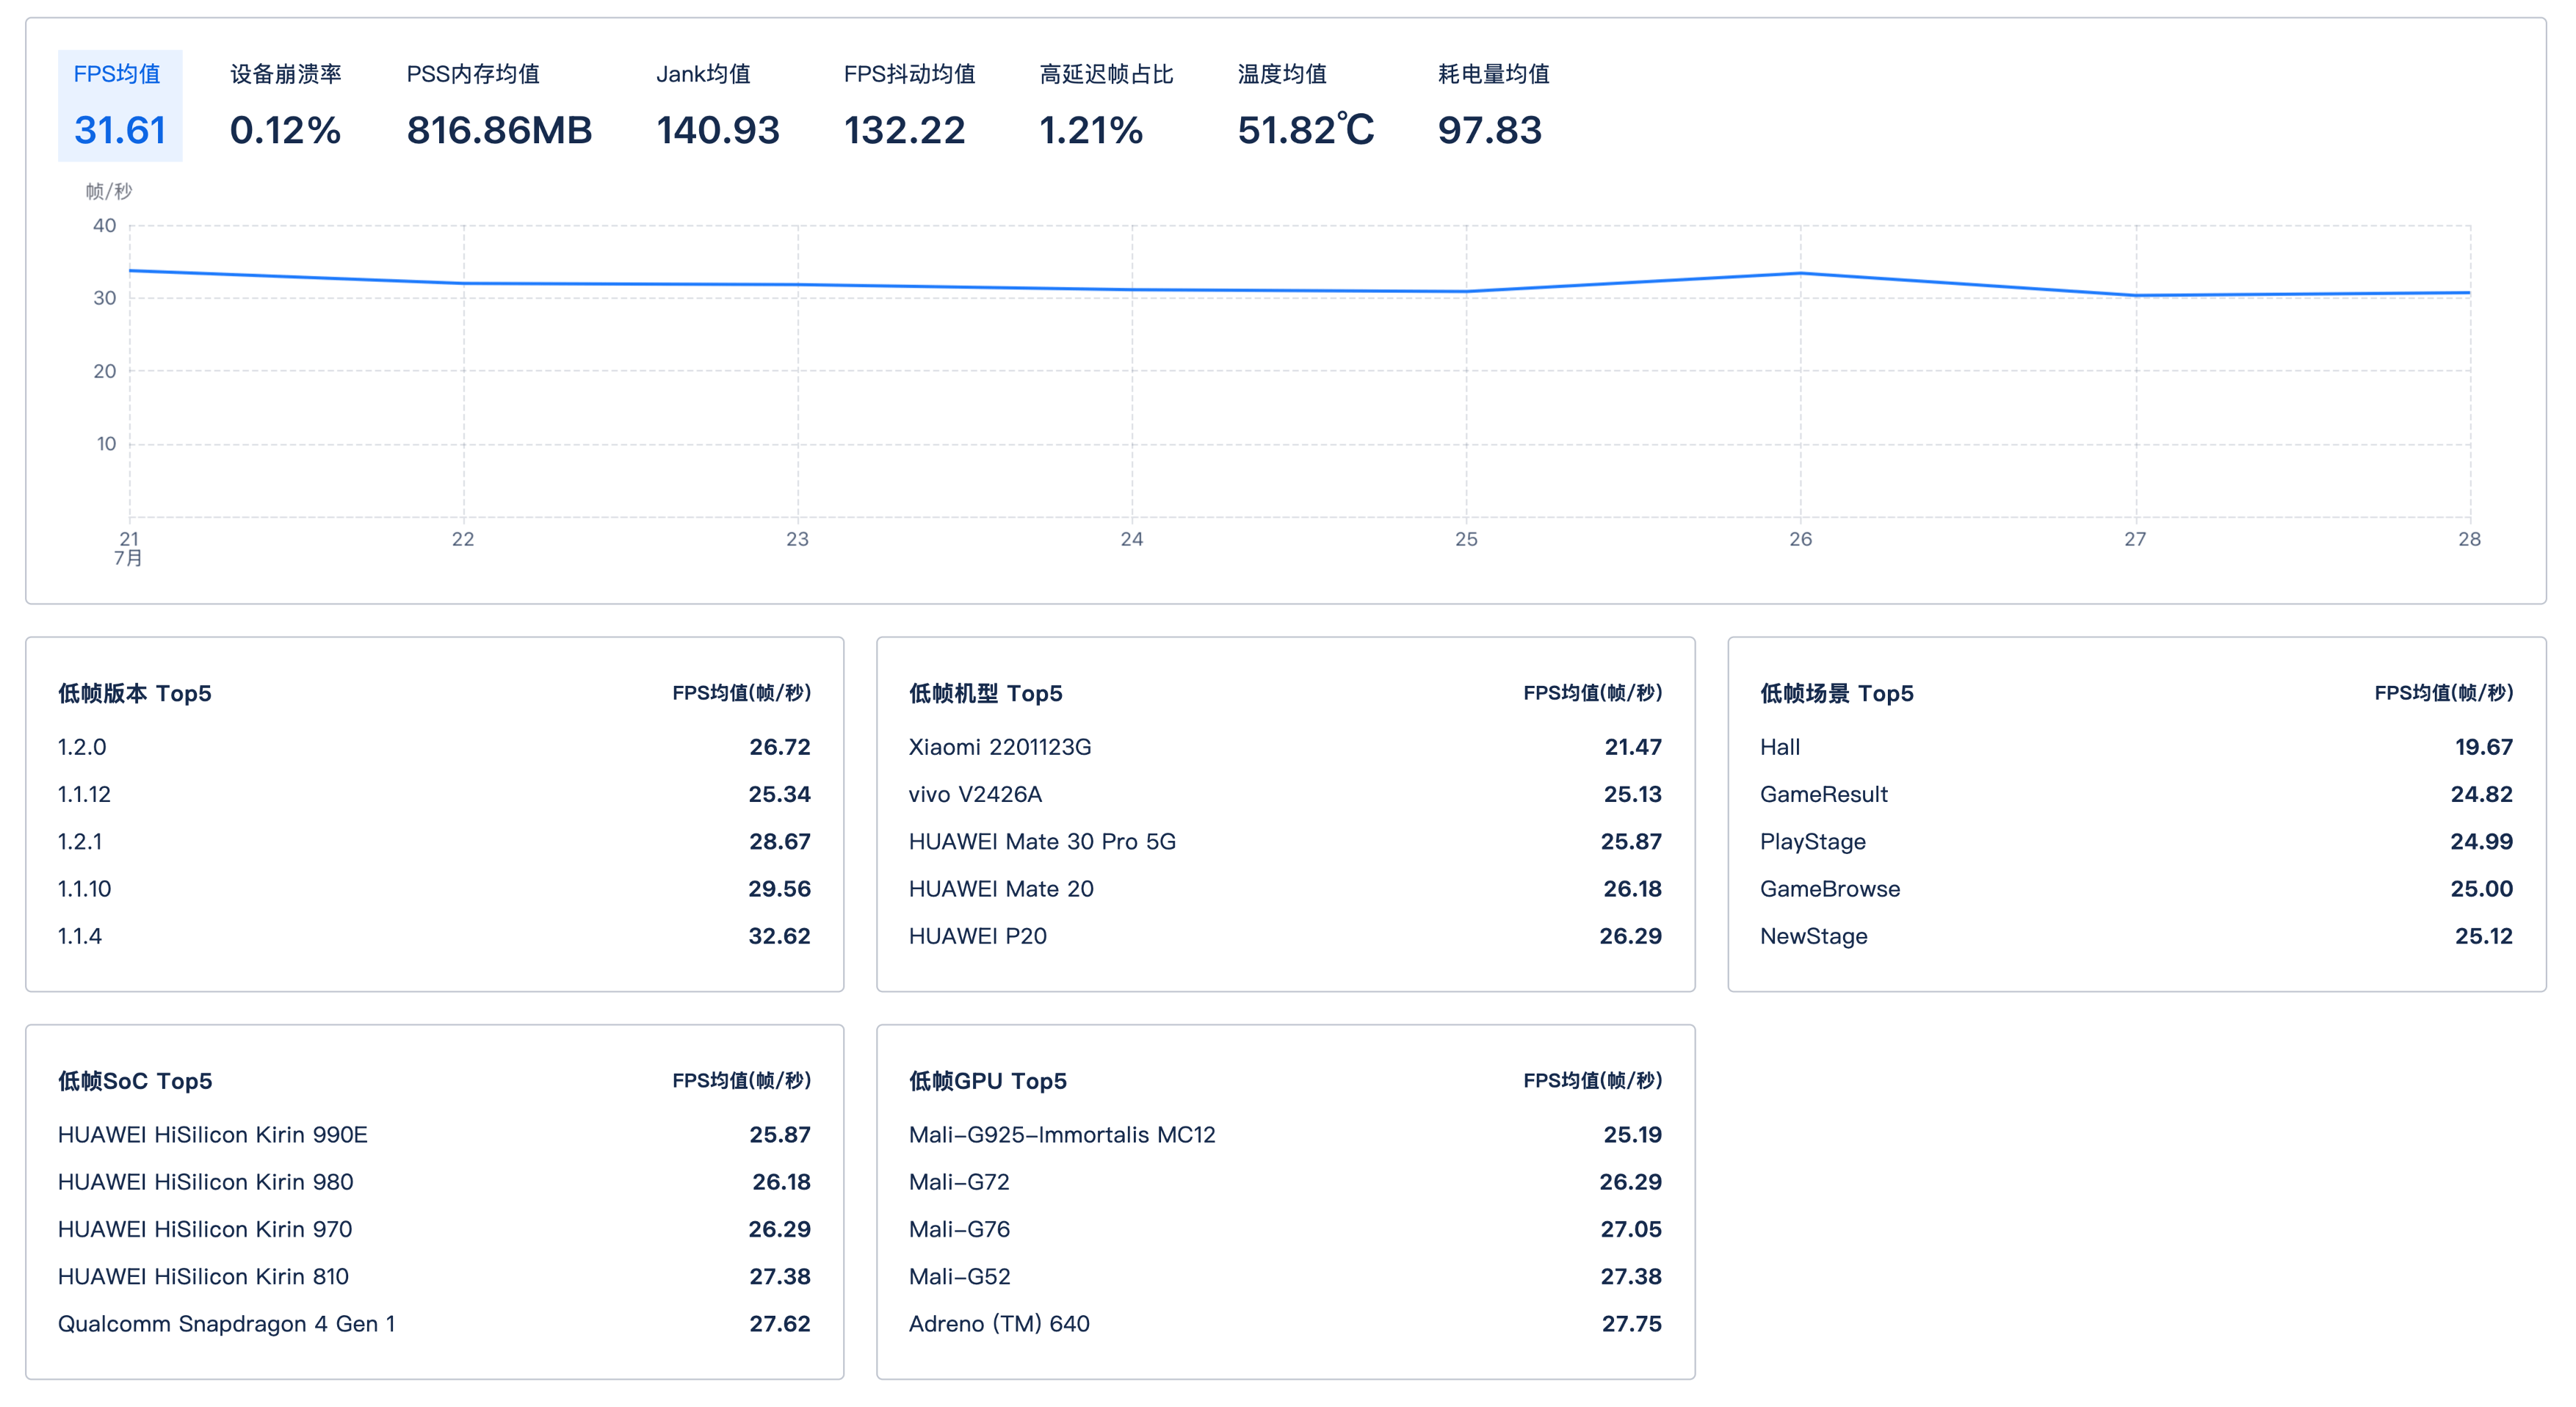The width and height of the screenshot is (2576, 1407).
Task: Click the chart data point at day 26
Action: tap(1801, 273)
